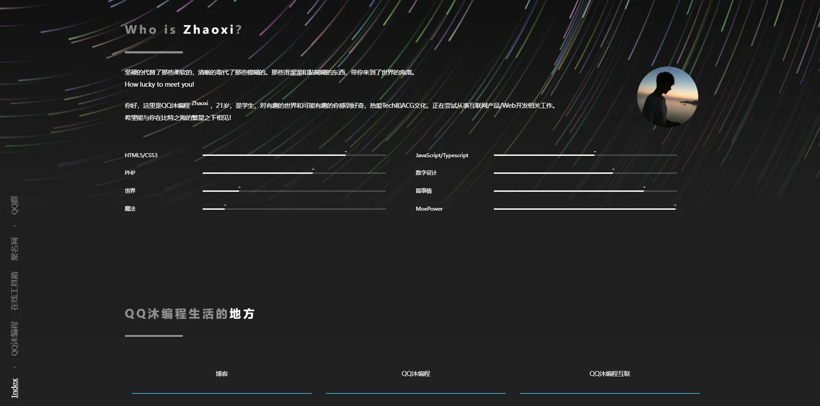Click the caret marker on the 世界 bar
Viewport: 820px width, 406px height.
[239, 188]
